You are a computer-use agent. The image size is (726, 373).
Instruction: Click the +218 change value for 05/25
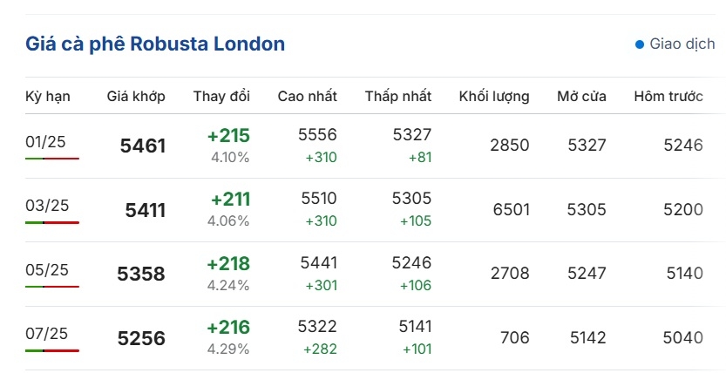click(228, 264)
